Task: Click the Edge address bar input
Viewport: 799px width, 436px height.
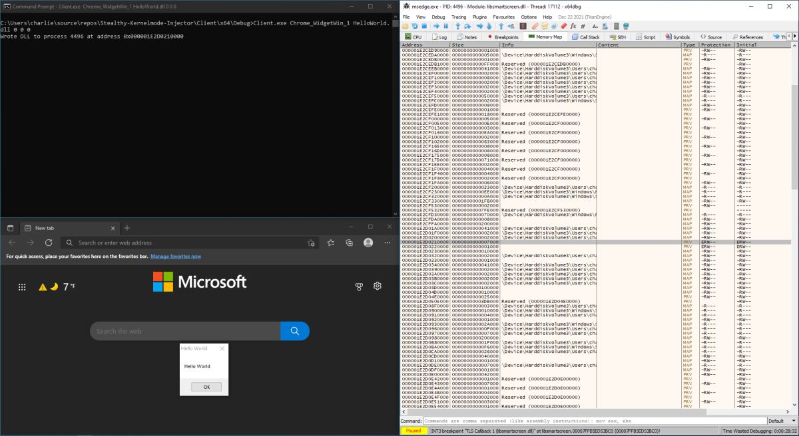Action: [190, 243]
